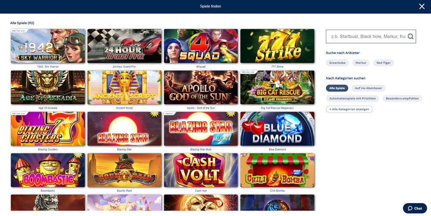Image resolution: width=431 pixels, height=216 pixels.
Task: Select the Alle Spiele category
Action: pos(337,88)
